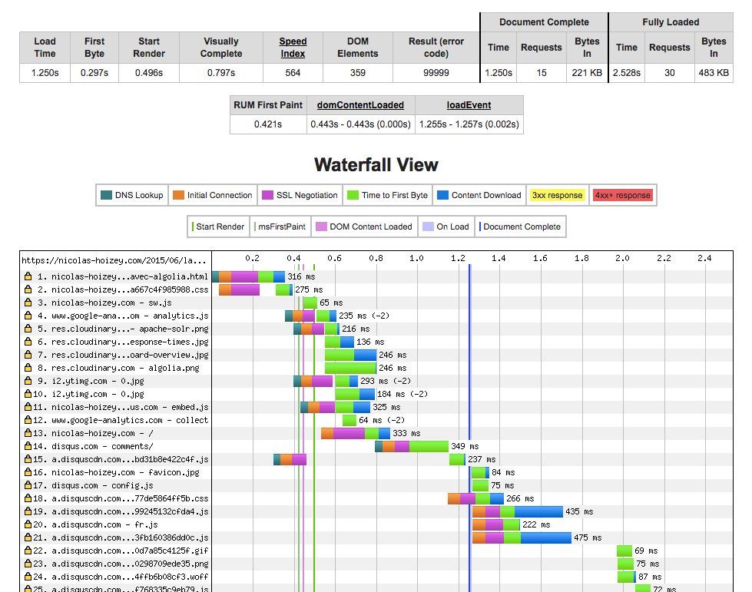
Task: Click the waterfall page URL header cell
Action: click(115, 260)
